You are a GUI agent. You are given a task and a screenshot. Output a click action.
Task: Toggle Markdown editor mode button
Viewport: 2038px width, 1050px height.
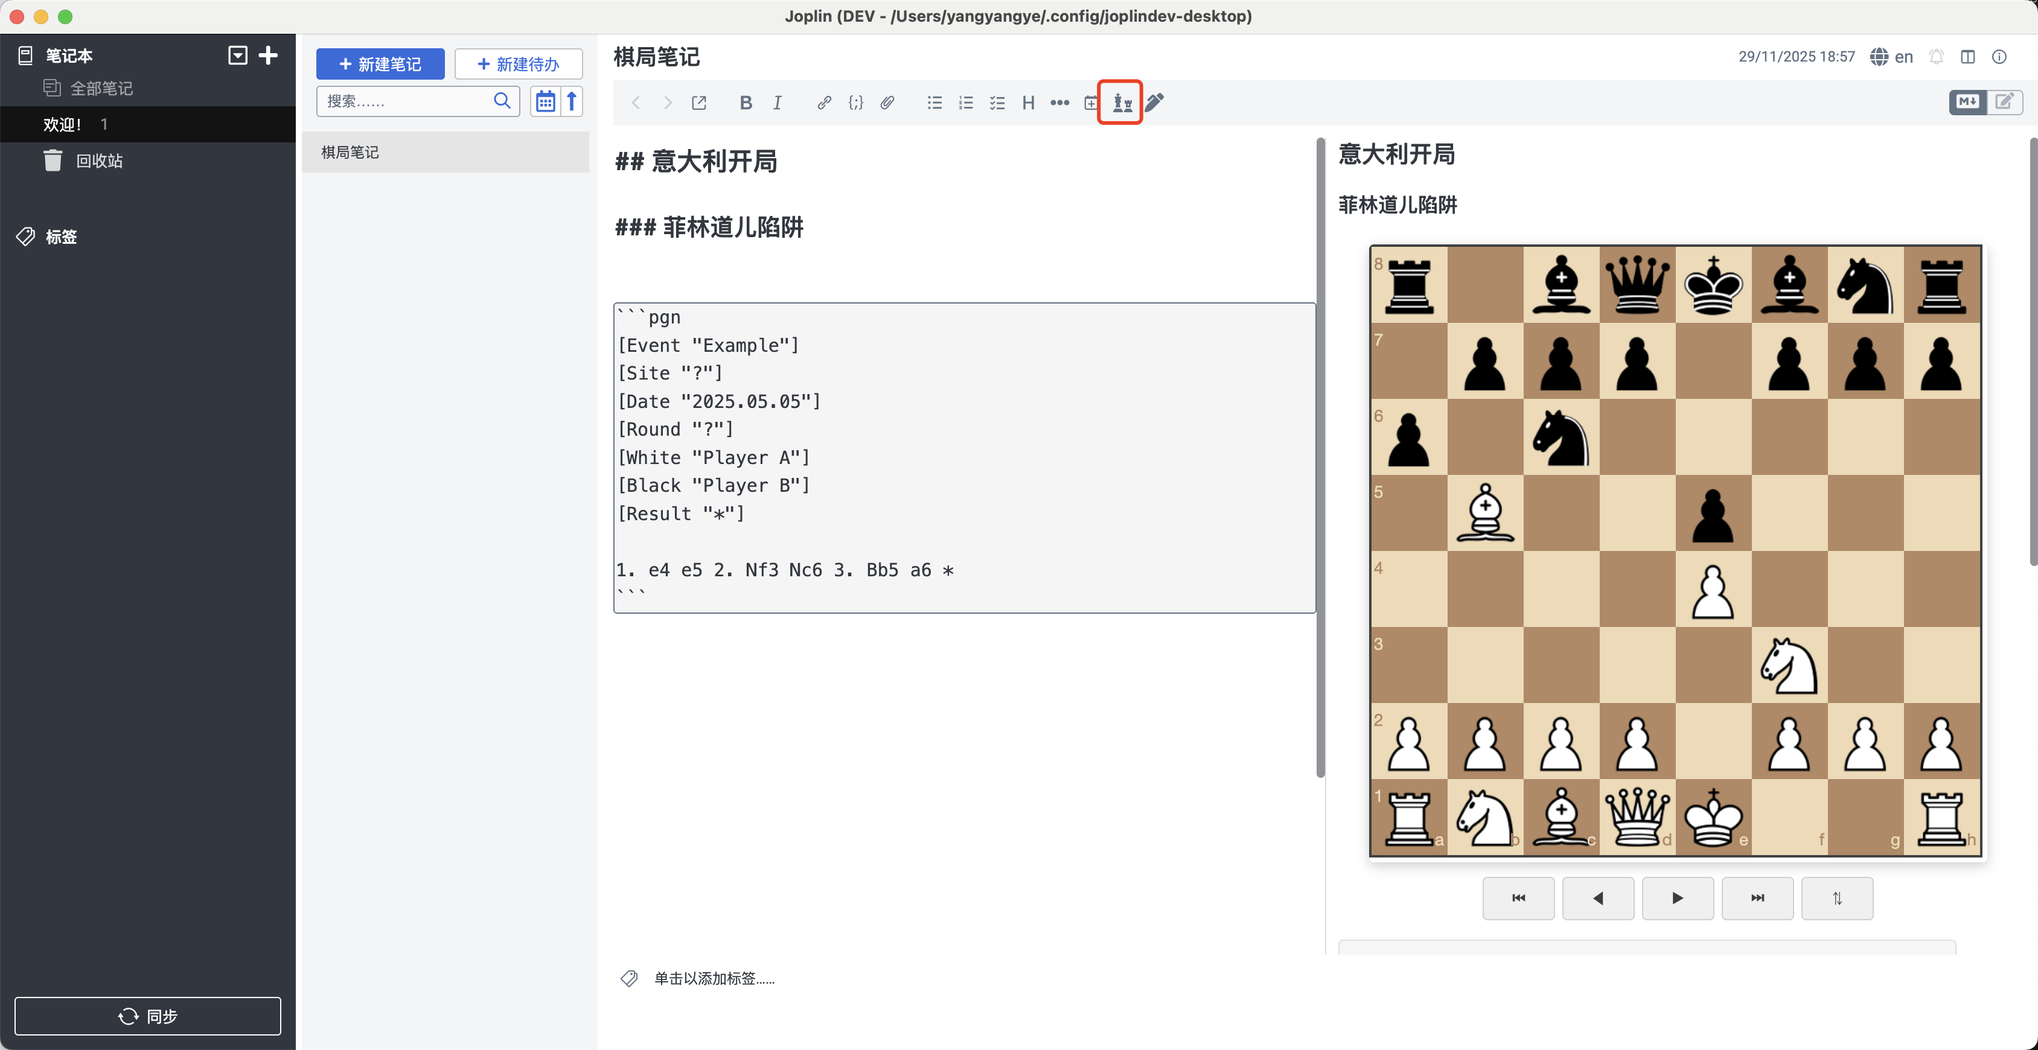[1967, 101]
